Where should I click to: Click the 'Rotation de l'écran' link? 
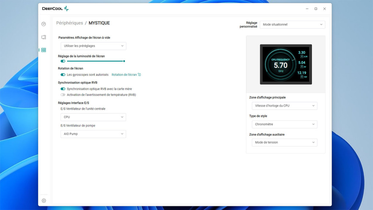pos(124,75)
